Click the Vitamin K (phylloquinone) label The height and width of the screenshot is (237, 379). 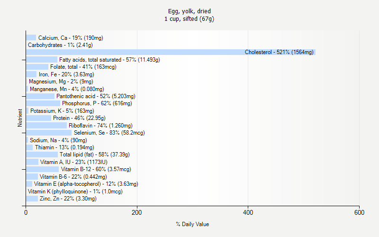pyautogui.click(x=75, y=191)
